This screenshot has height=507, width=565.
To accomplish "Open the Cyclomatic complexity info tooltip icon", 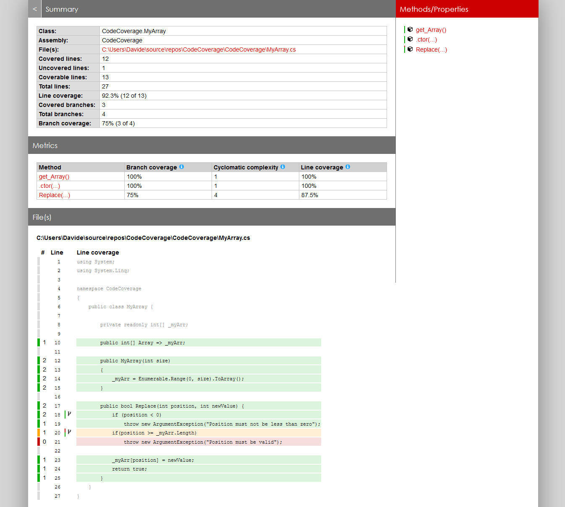I will 282,167.
